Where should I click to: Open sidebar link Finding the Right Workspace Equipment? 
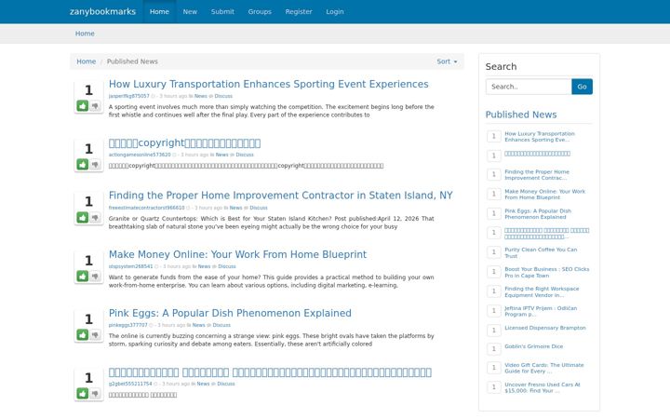point(542,292)
